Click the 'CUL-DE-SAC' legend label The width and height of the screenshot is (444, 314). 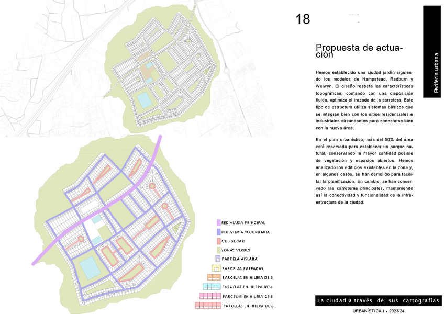pyautogui.click(x=233, y=241)
